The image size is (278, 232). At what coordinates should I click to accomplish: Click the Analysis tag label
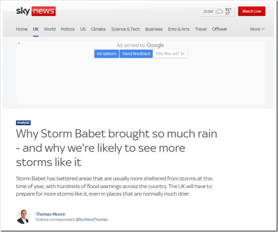point(23,123)
